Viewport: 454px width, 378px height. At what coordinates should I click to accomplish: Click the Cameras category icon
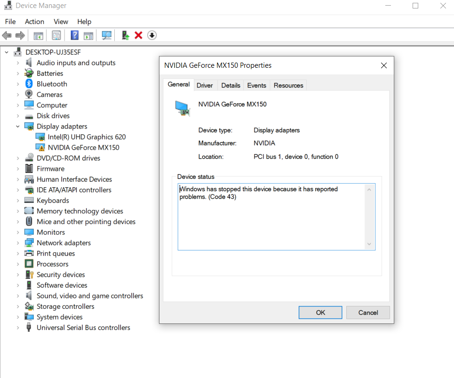coord(29,94)
